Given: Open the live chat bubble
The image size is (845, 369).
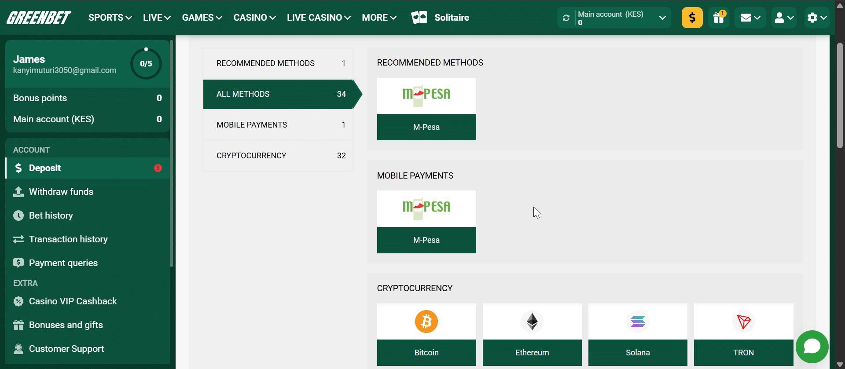Looking at the screenshot, I should (x=812, y=347).
